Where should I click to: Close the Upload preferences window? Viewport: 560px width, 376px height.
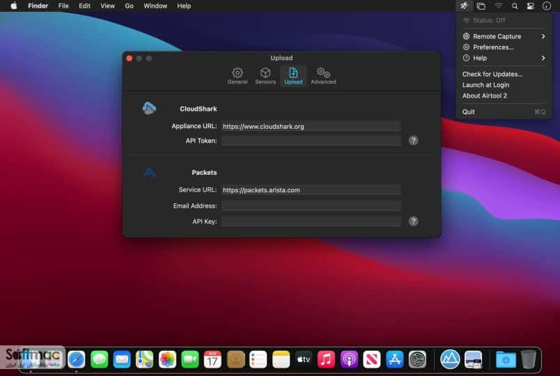(x=130, y=58)
